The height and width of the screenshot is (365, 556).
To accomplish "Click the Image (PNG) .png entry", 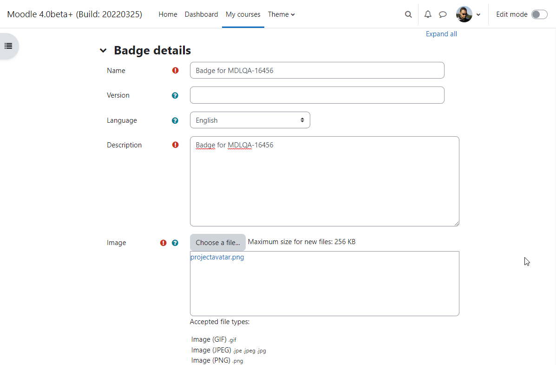I will 217,360.
